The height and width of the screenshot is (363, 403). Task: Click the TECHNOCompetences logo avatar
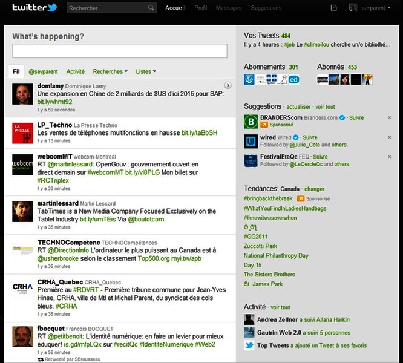click(22, 250)
